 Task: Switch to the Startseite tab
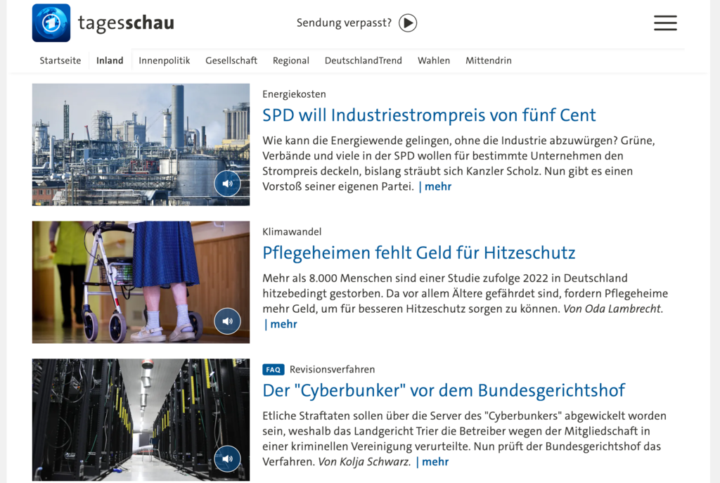[60, 60]
